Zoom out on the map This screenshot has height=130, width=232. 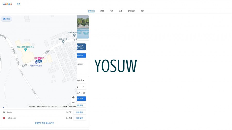(73, 102)
